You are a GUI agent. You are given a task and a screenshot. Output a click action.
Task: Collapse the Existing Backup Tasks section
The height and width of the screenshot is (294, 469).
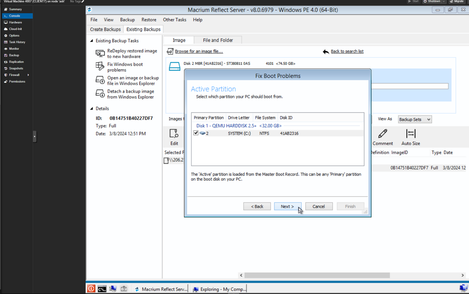coord(92,40)
